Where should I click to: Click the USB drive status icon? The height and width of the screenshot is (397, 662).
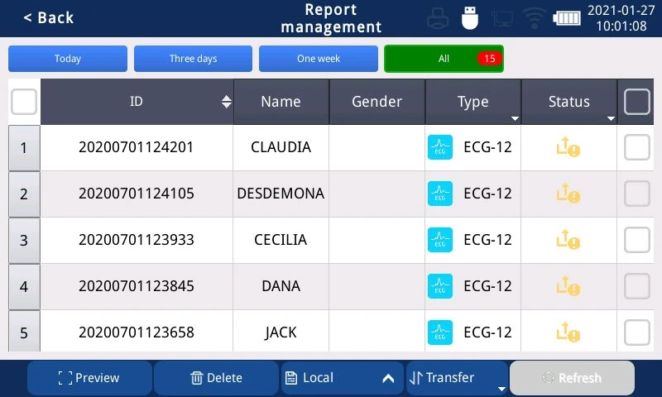click(x=469, y=18)
